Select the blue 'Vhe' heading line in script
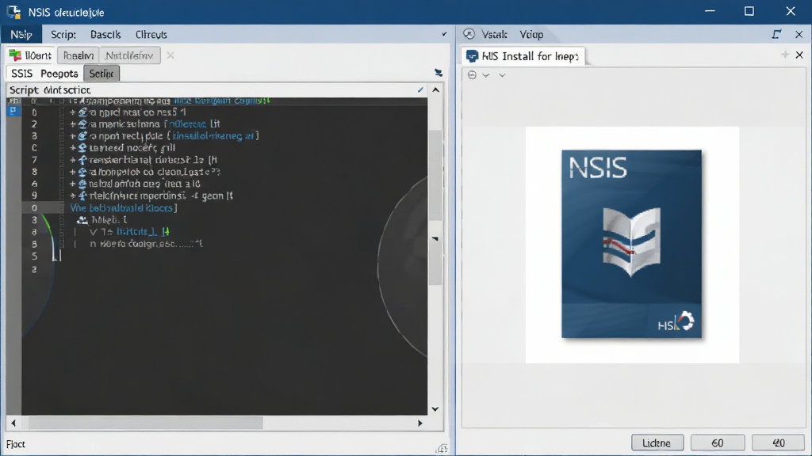The height and width of the screenshot is (456, 812). pos(124,208)
